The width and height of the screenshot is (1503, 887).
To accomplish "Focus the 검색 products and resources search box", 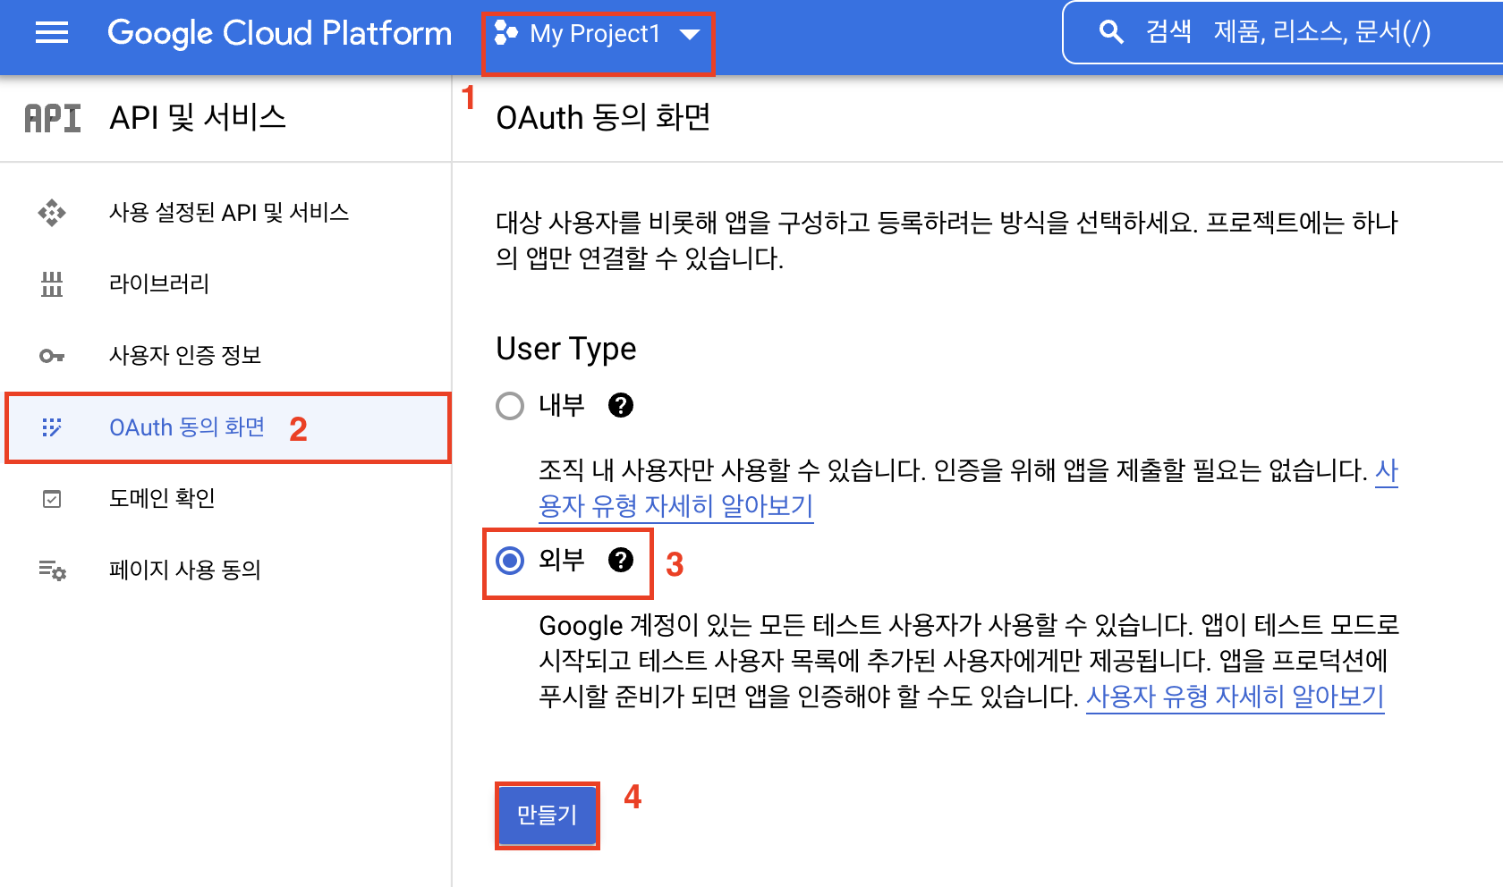I will 1284,32.
